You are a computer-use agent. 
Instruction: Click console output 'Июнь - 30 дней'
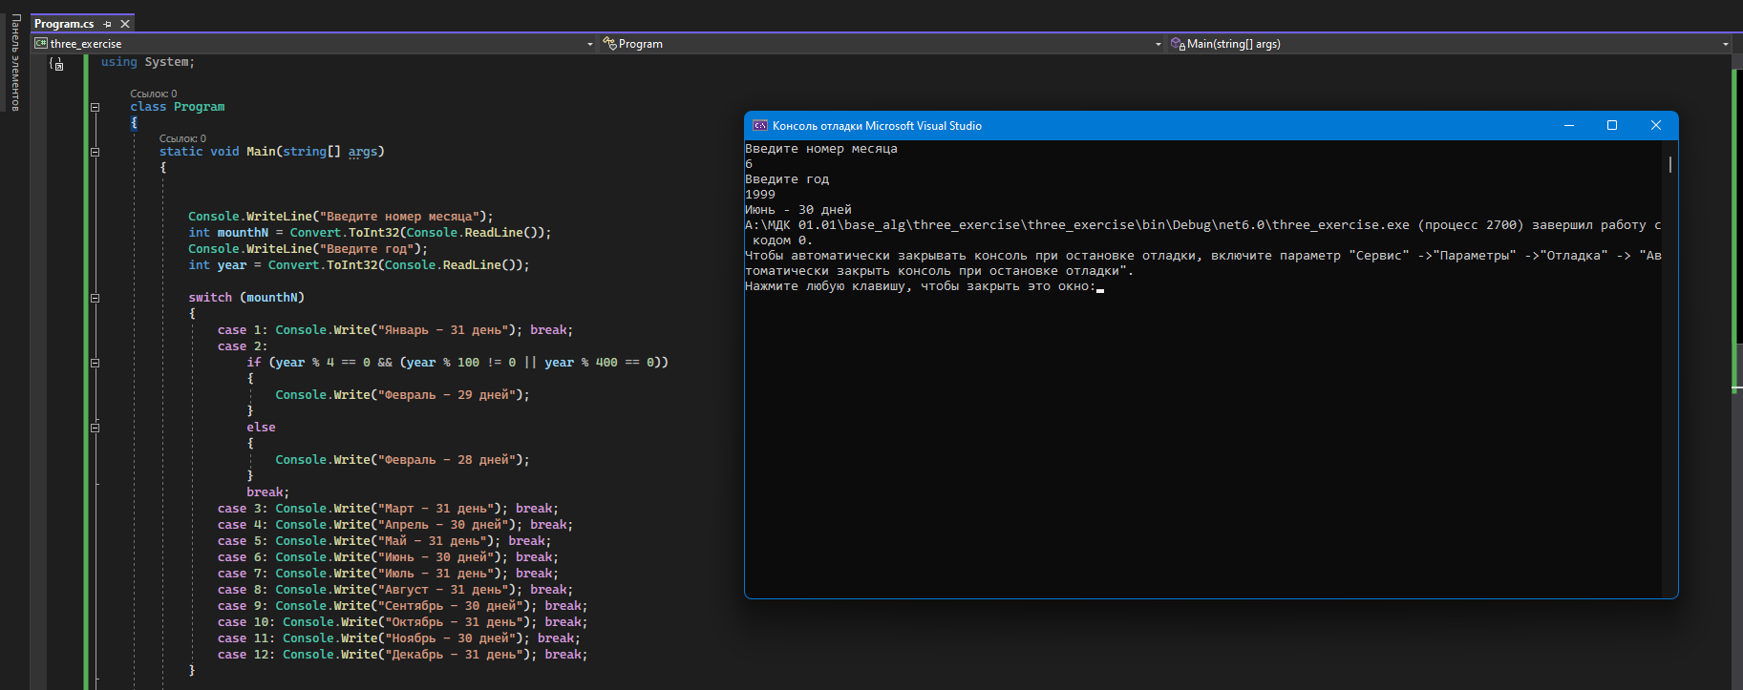(x=798, y=210)
